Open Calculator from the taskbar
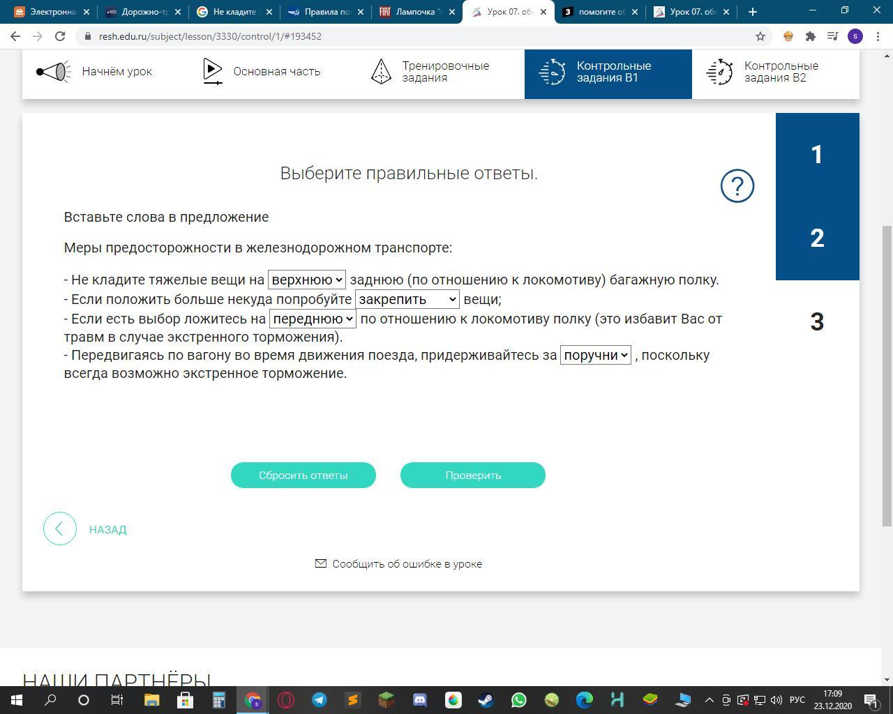893x714 pixels. (x=218, y=700)
